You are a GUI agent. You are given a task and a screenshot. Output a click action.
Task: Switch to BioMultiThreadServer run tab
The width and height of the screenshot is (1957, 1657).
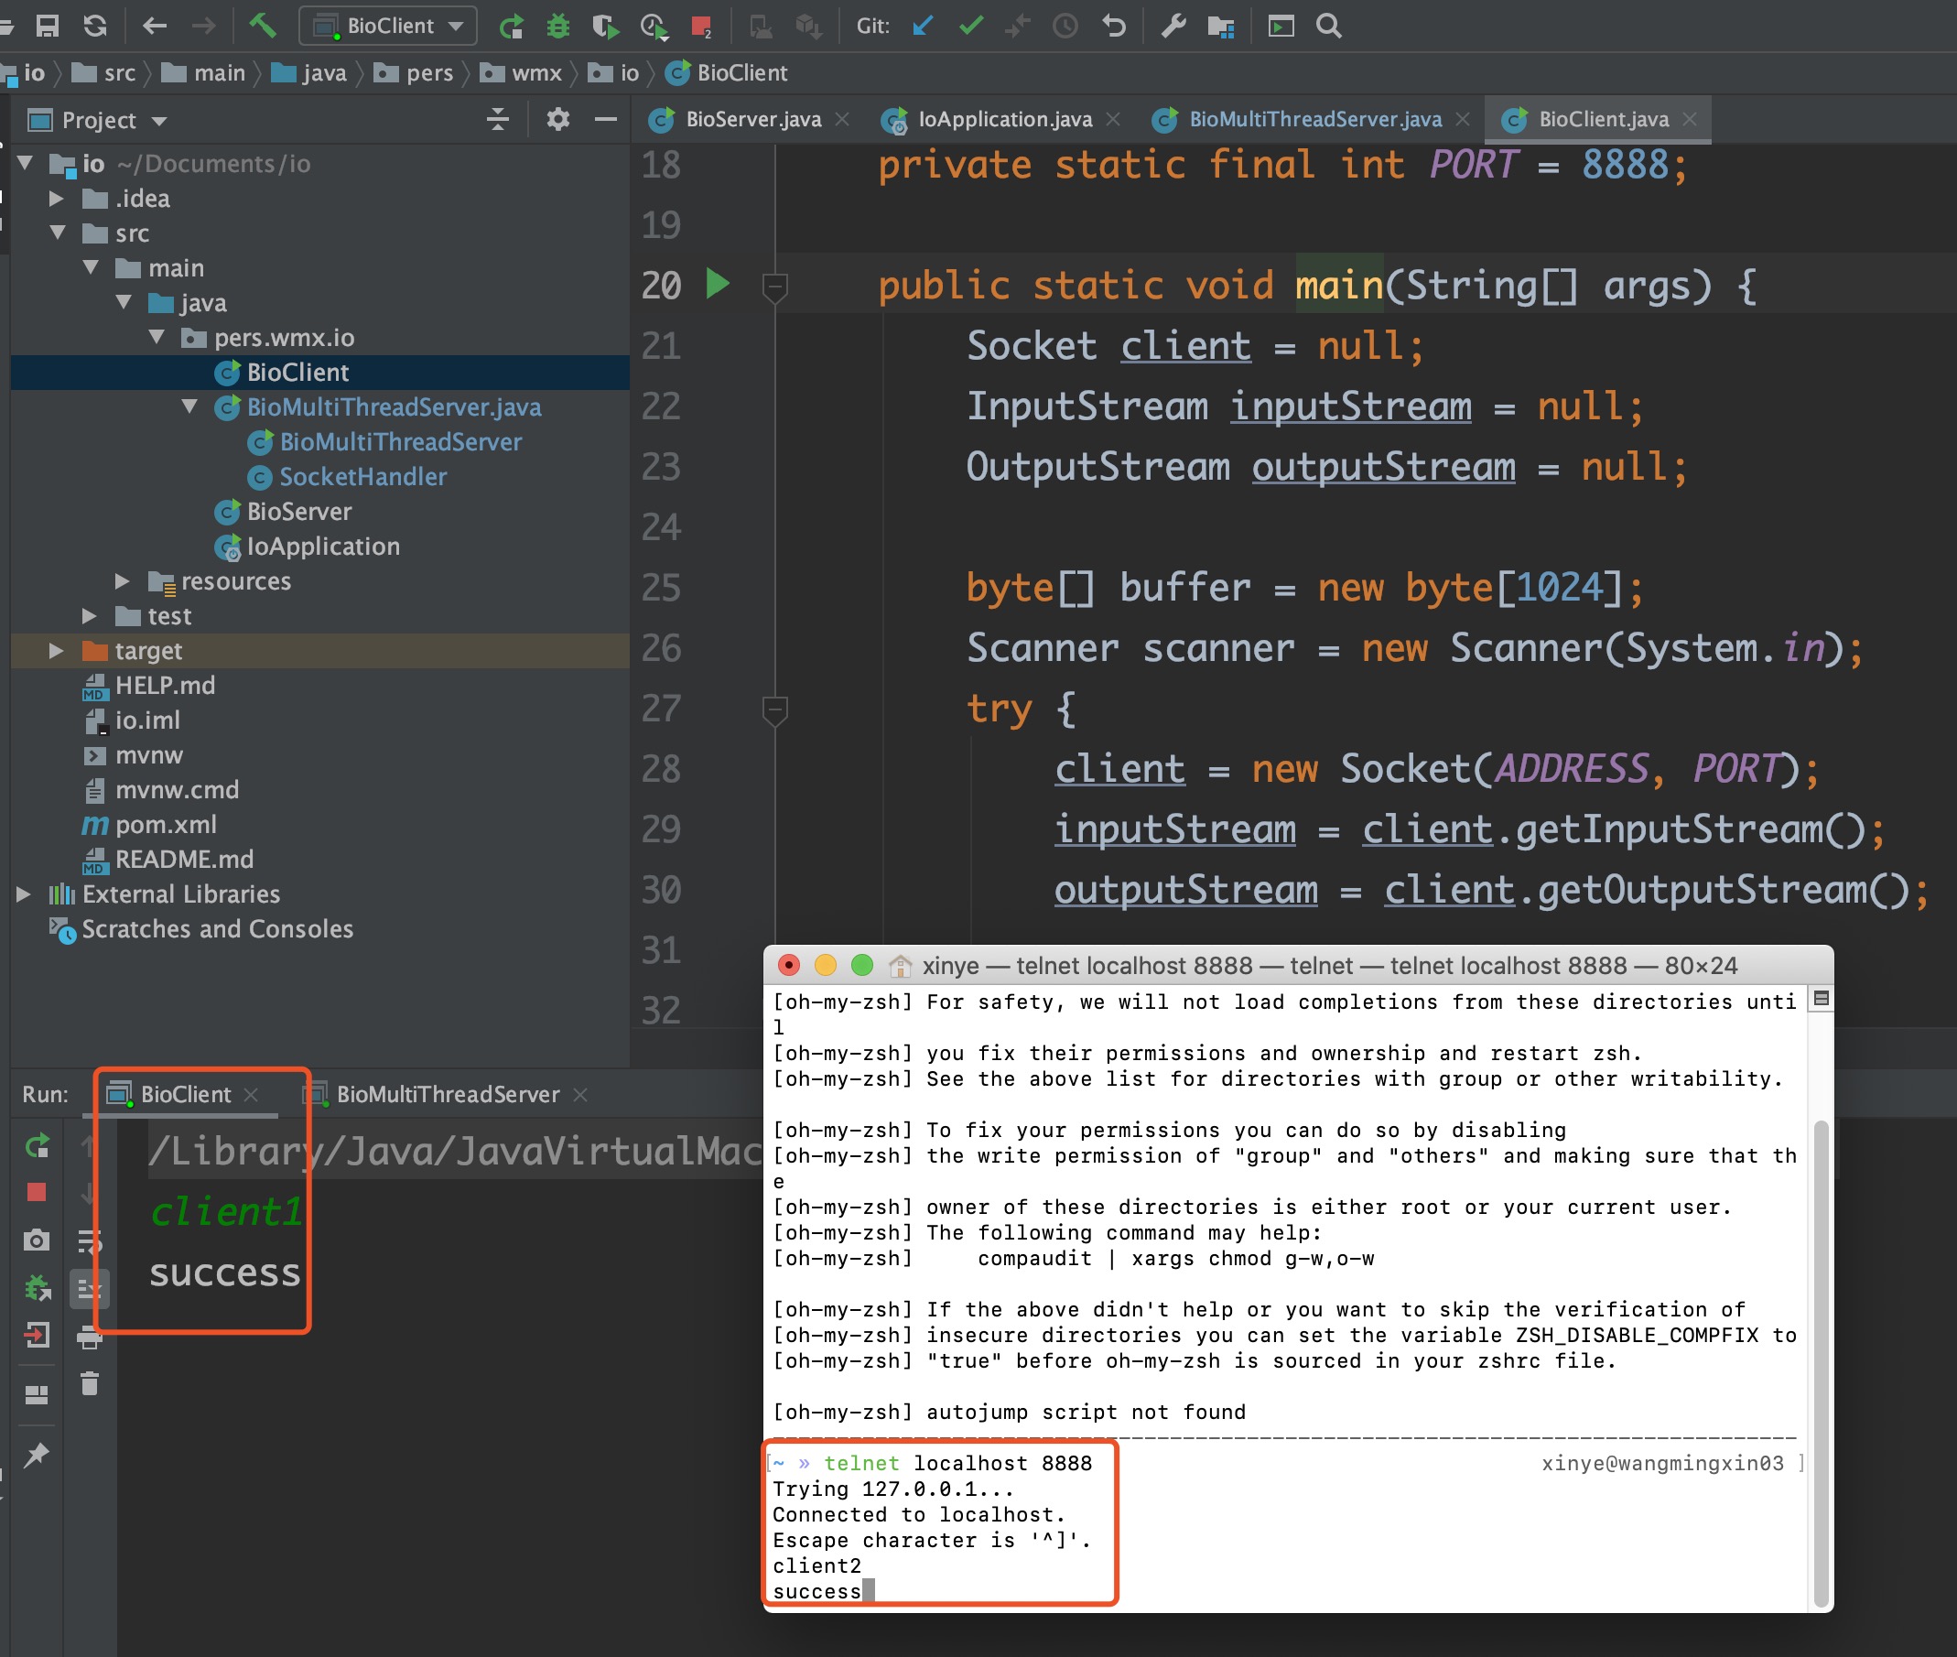click(447, 1094)
